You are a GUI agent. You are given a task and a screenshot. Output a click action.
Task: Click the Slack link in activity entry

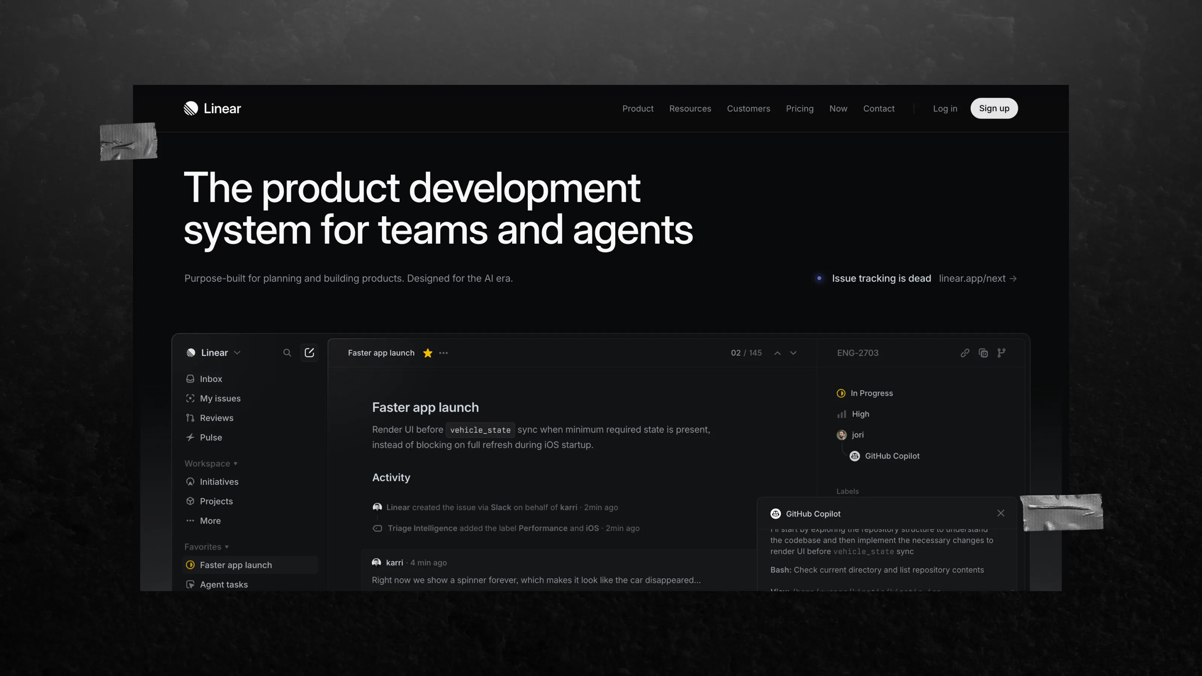(x=501, y=507)
